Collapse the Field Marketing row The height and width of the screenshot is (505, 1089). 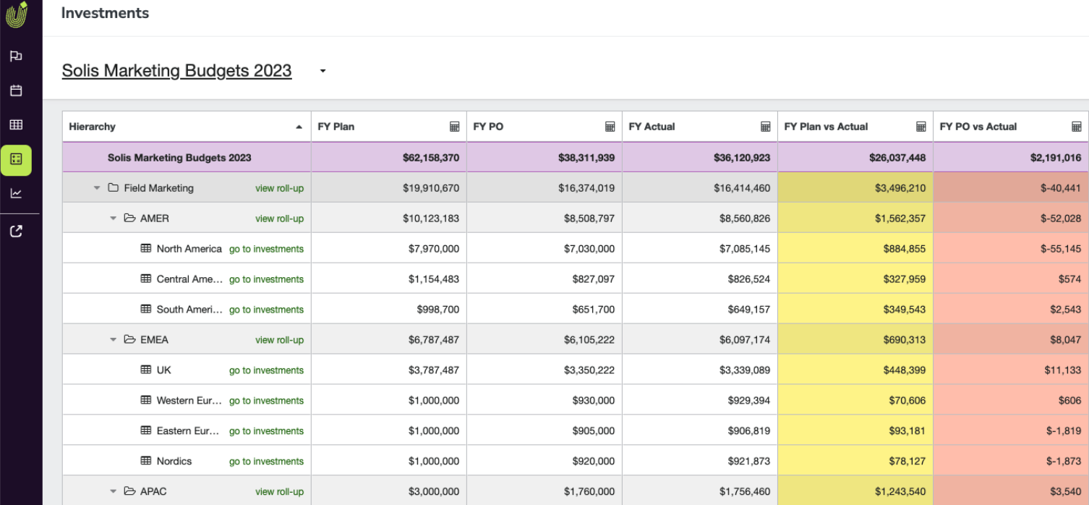(x=97, y=188)
